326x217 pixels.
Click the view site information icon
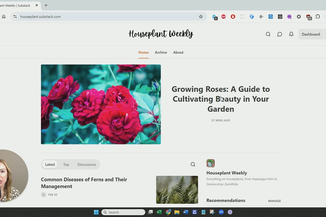coord(15,17)
